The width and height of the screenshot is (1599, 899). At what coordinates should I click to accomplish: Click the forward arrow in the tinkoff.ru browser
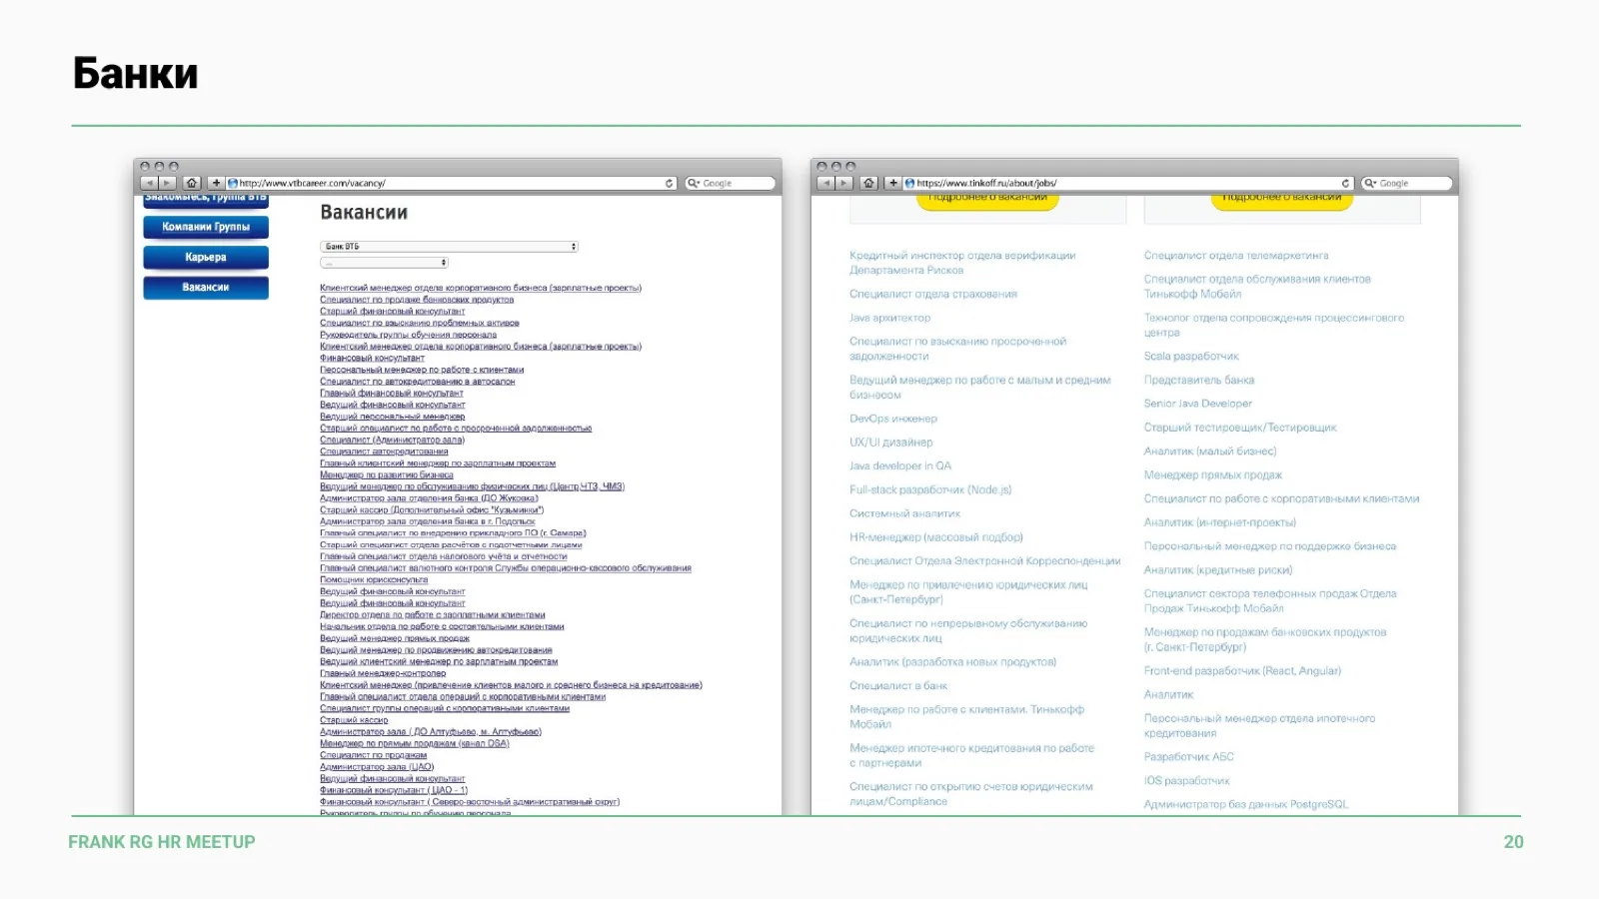[x=843, y=184]
